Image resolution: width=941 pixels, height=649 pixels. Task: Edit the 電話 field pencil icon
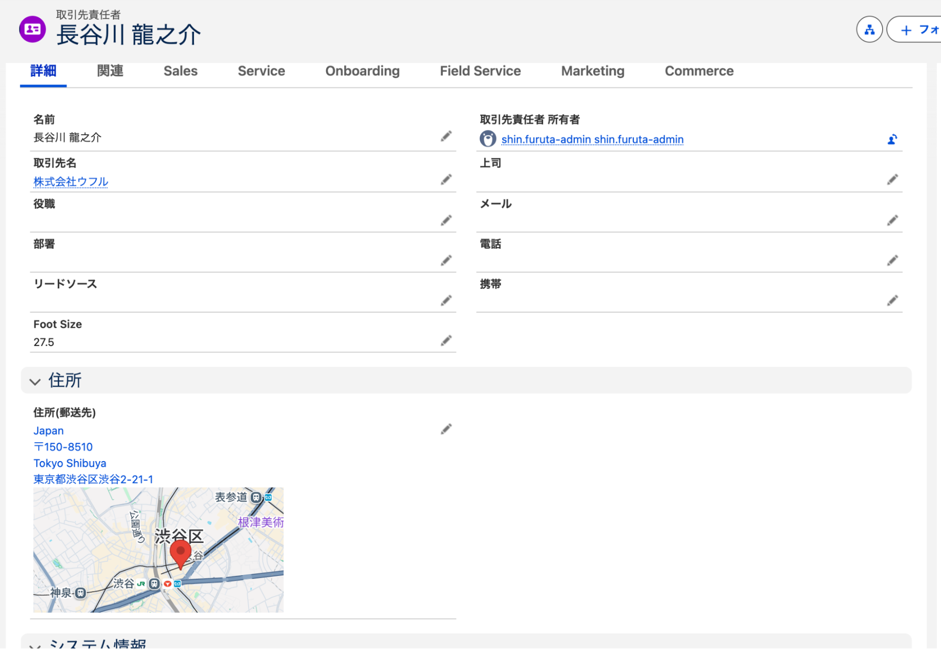(892, 260)
